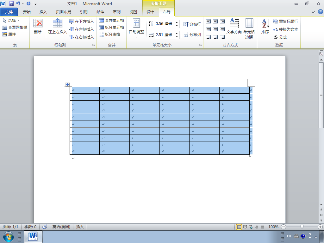Click the Redo icon in quick access toolbar
Image resolution: width=324 pixels, height=243 pixels.
(x=28, y=3)
